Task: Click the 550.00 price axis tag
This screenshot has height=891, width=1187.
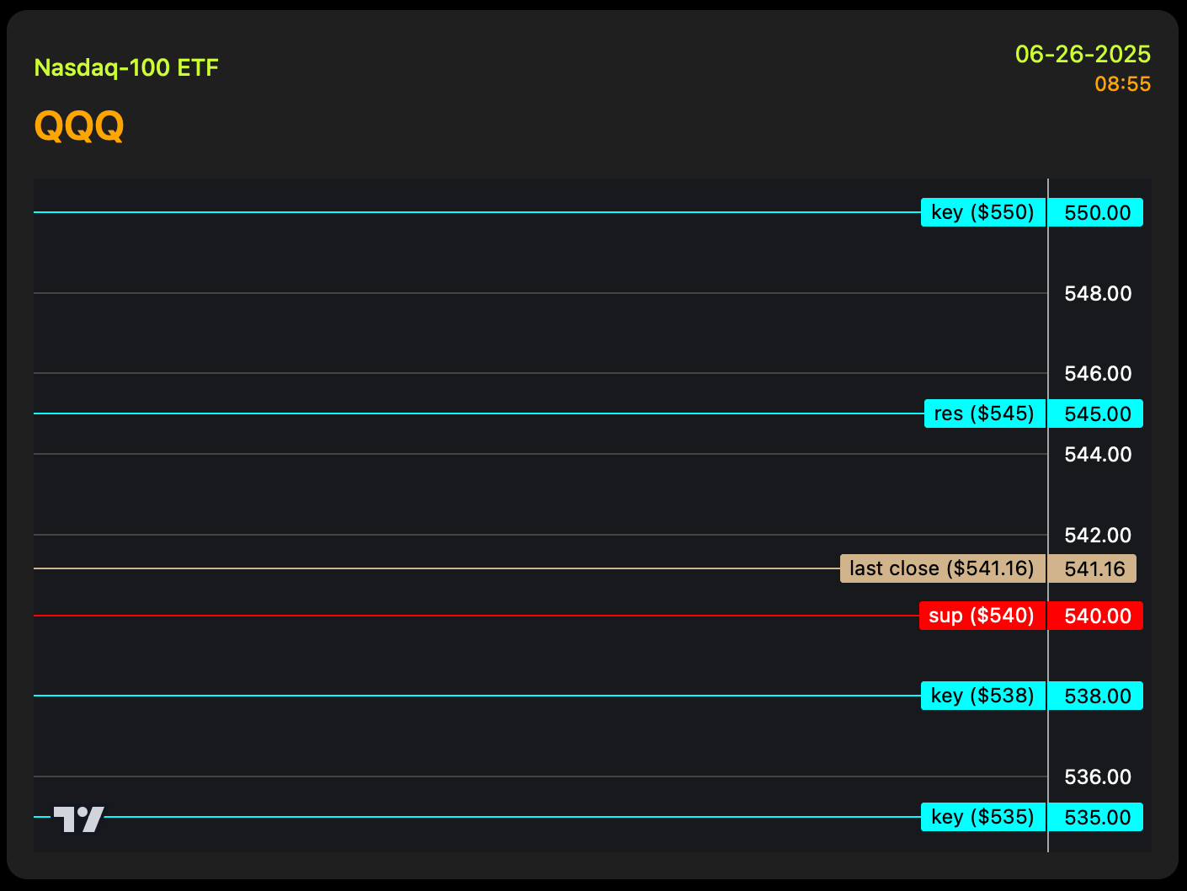Action: 1096,212
